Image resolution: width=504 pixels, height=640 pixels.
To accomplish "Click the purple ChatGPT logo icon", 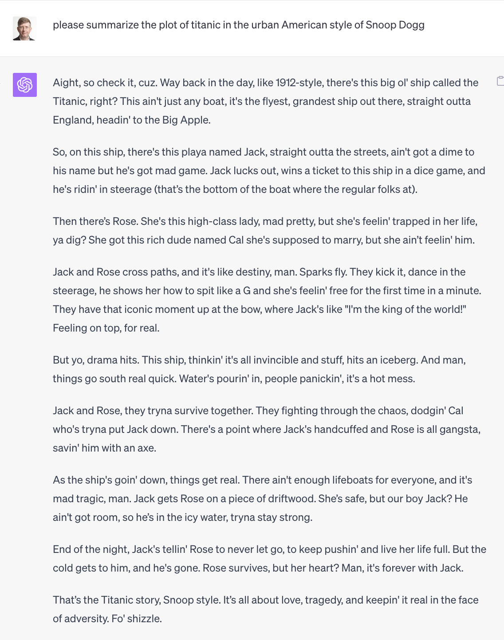I will (x=25, y=85).
